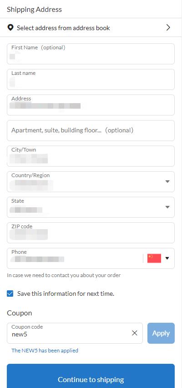Viewport: 182px width, 388px height.
Task: Focus the Last name field
Action: tap(91, 79)
